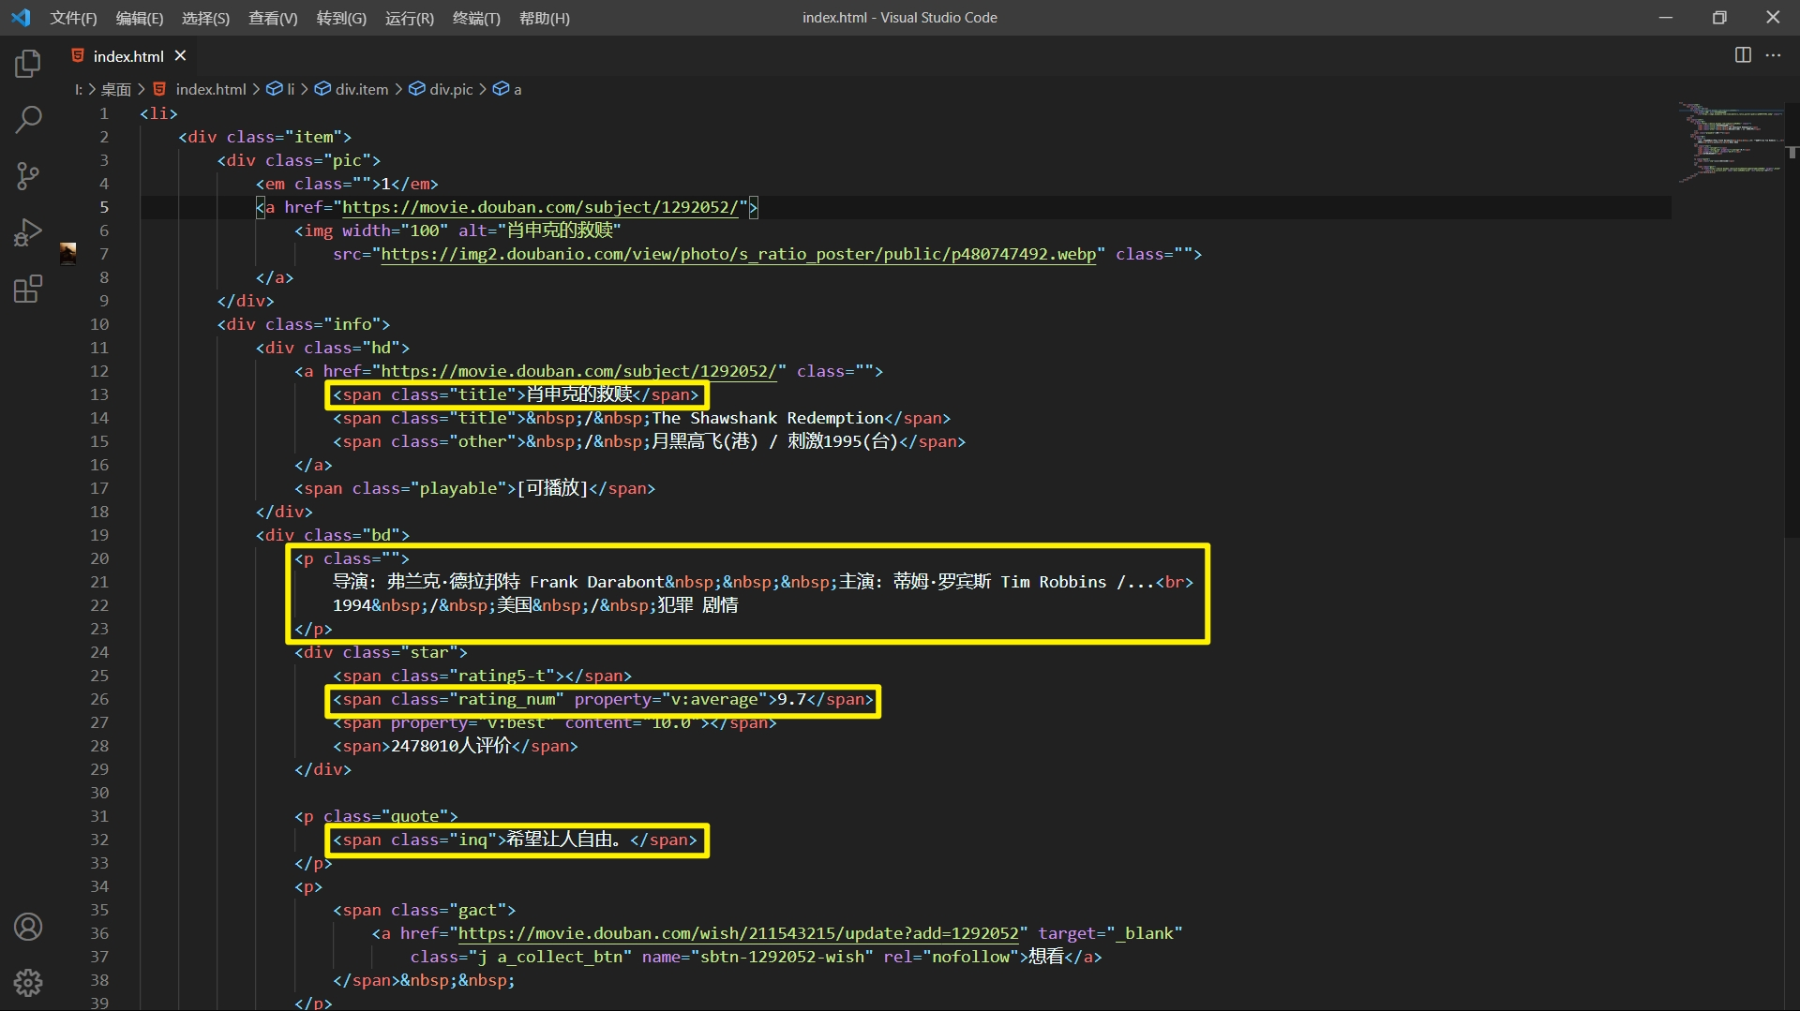Click the doubanio poster image URL on line 7
1800x1011 pixels.
738,254
